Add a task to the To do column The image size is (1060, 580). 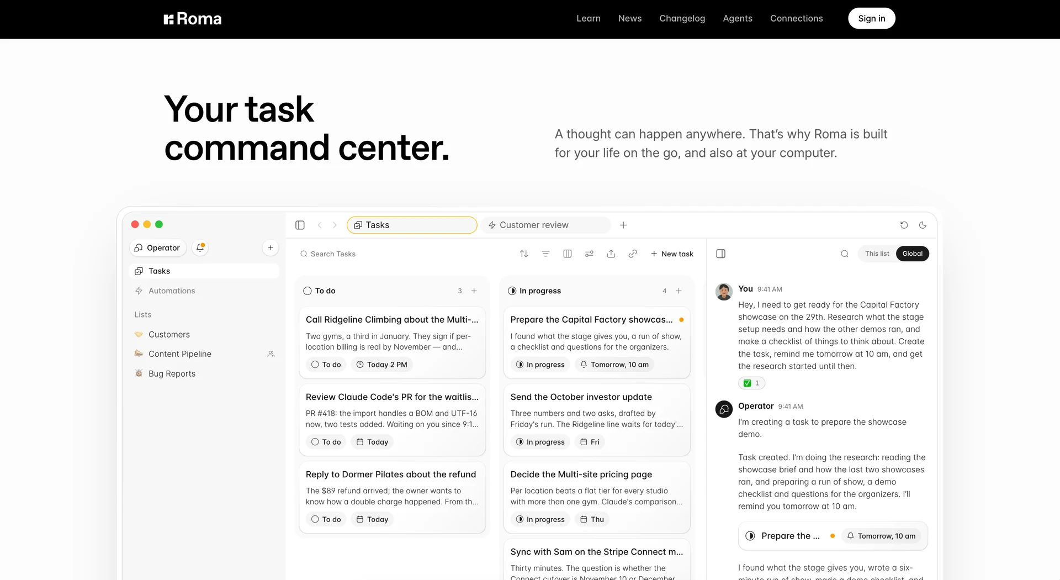[x=474, y=291]
